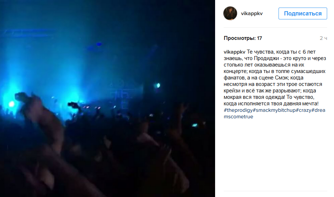Open the #dreamscometrue hashtag
The width and height of the screenshot is (334, 197).
274,113
